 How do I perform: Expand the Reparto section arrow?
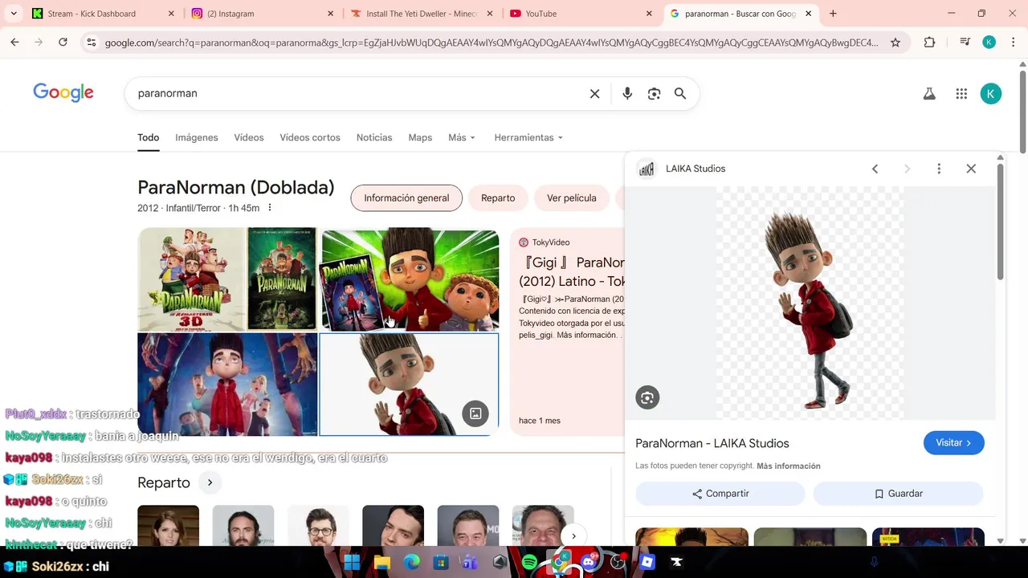(210, 482)
